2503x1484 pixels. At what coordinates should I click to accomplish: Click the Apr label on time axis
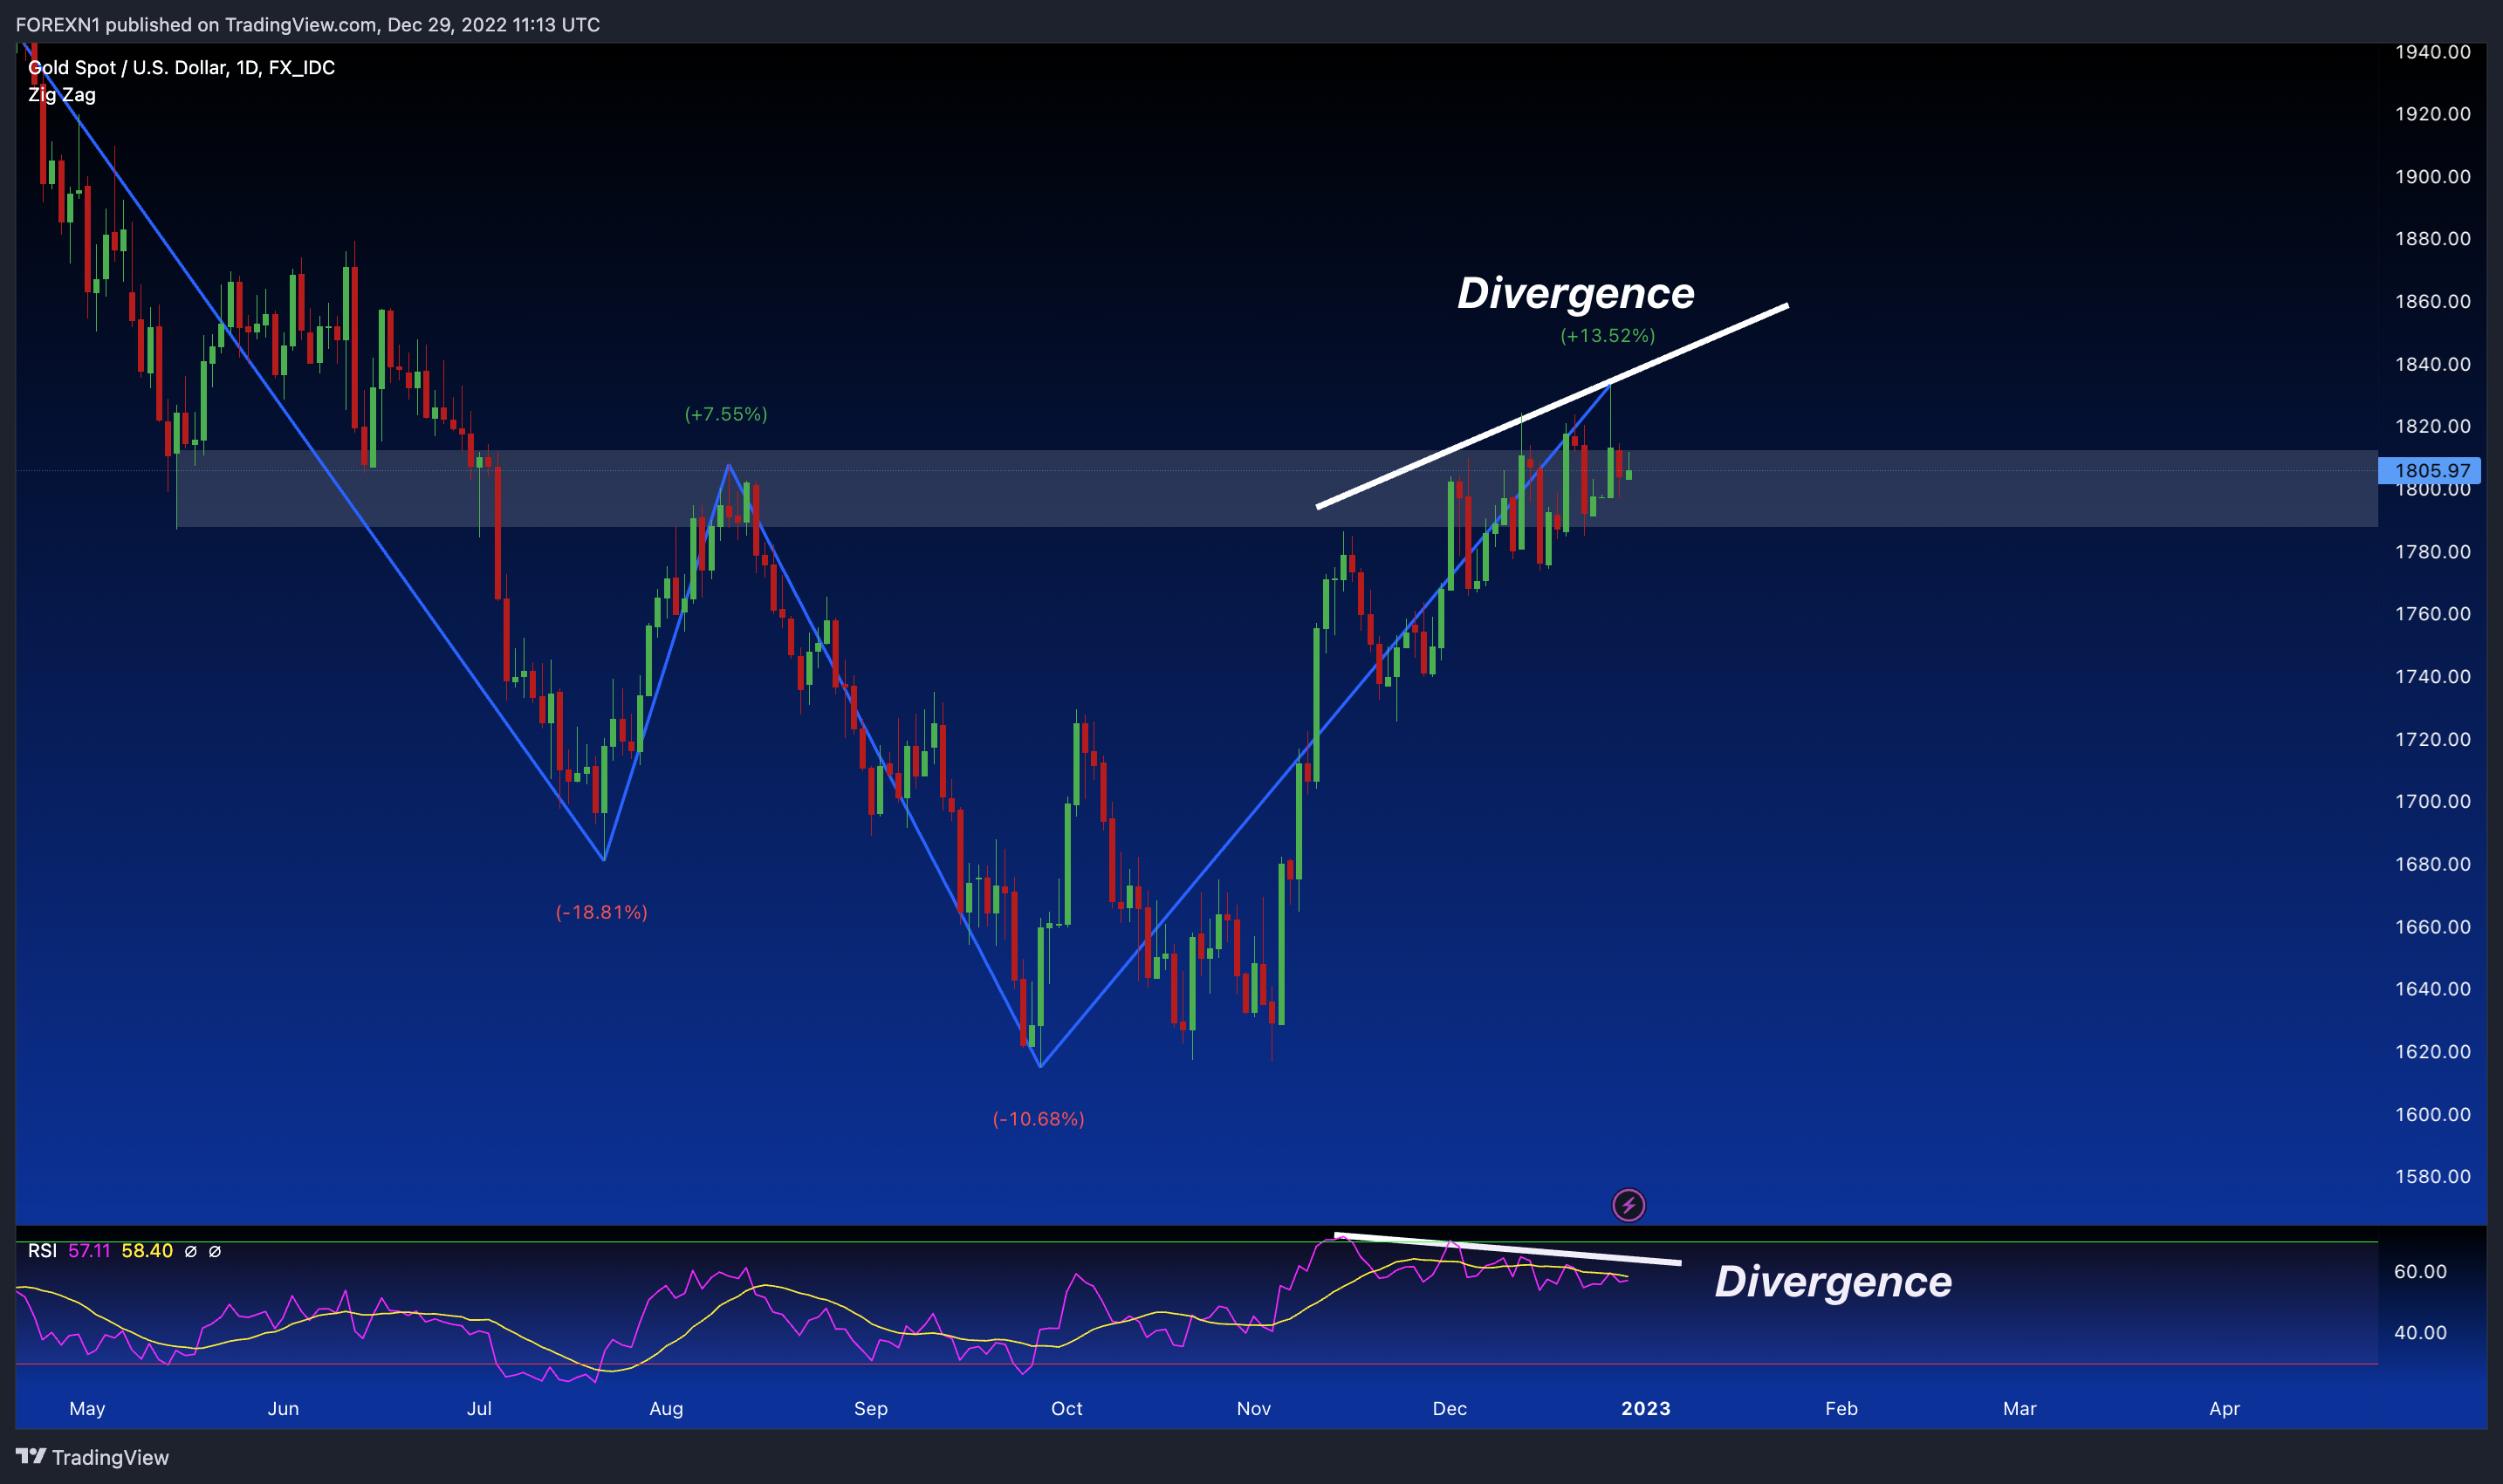pyautogui.click(x=2224, y=1408)
